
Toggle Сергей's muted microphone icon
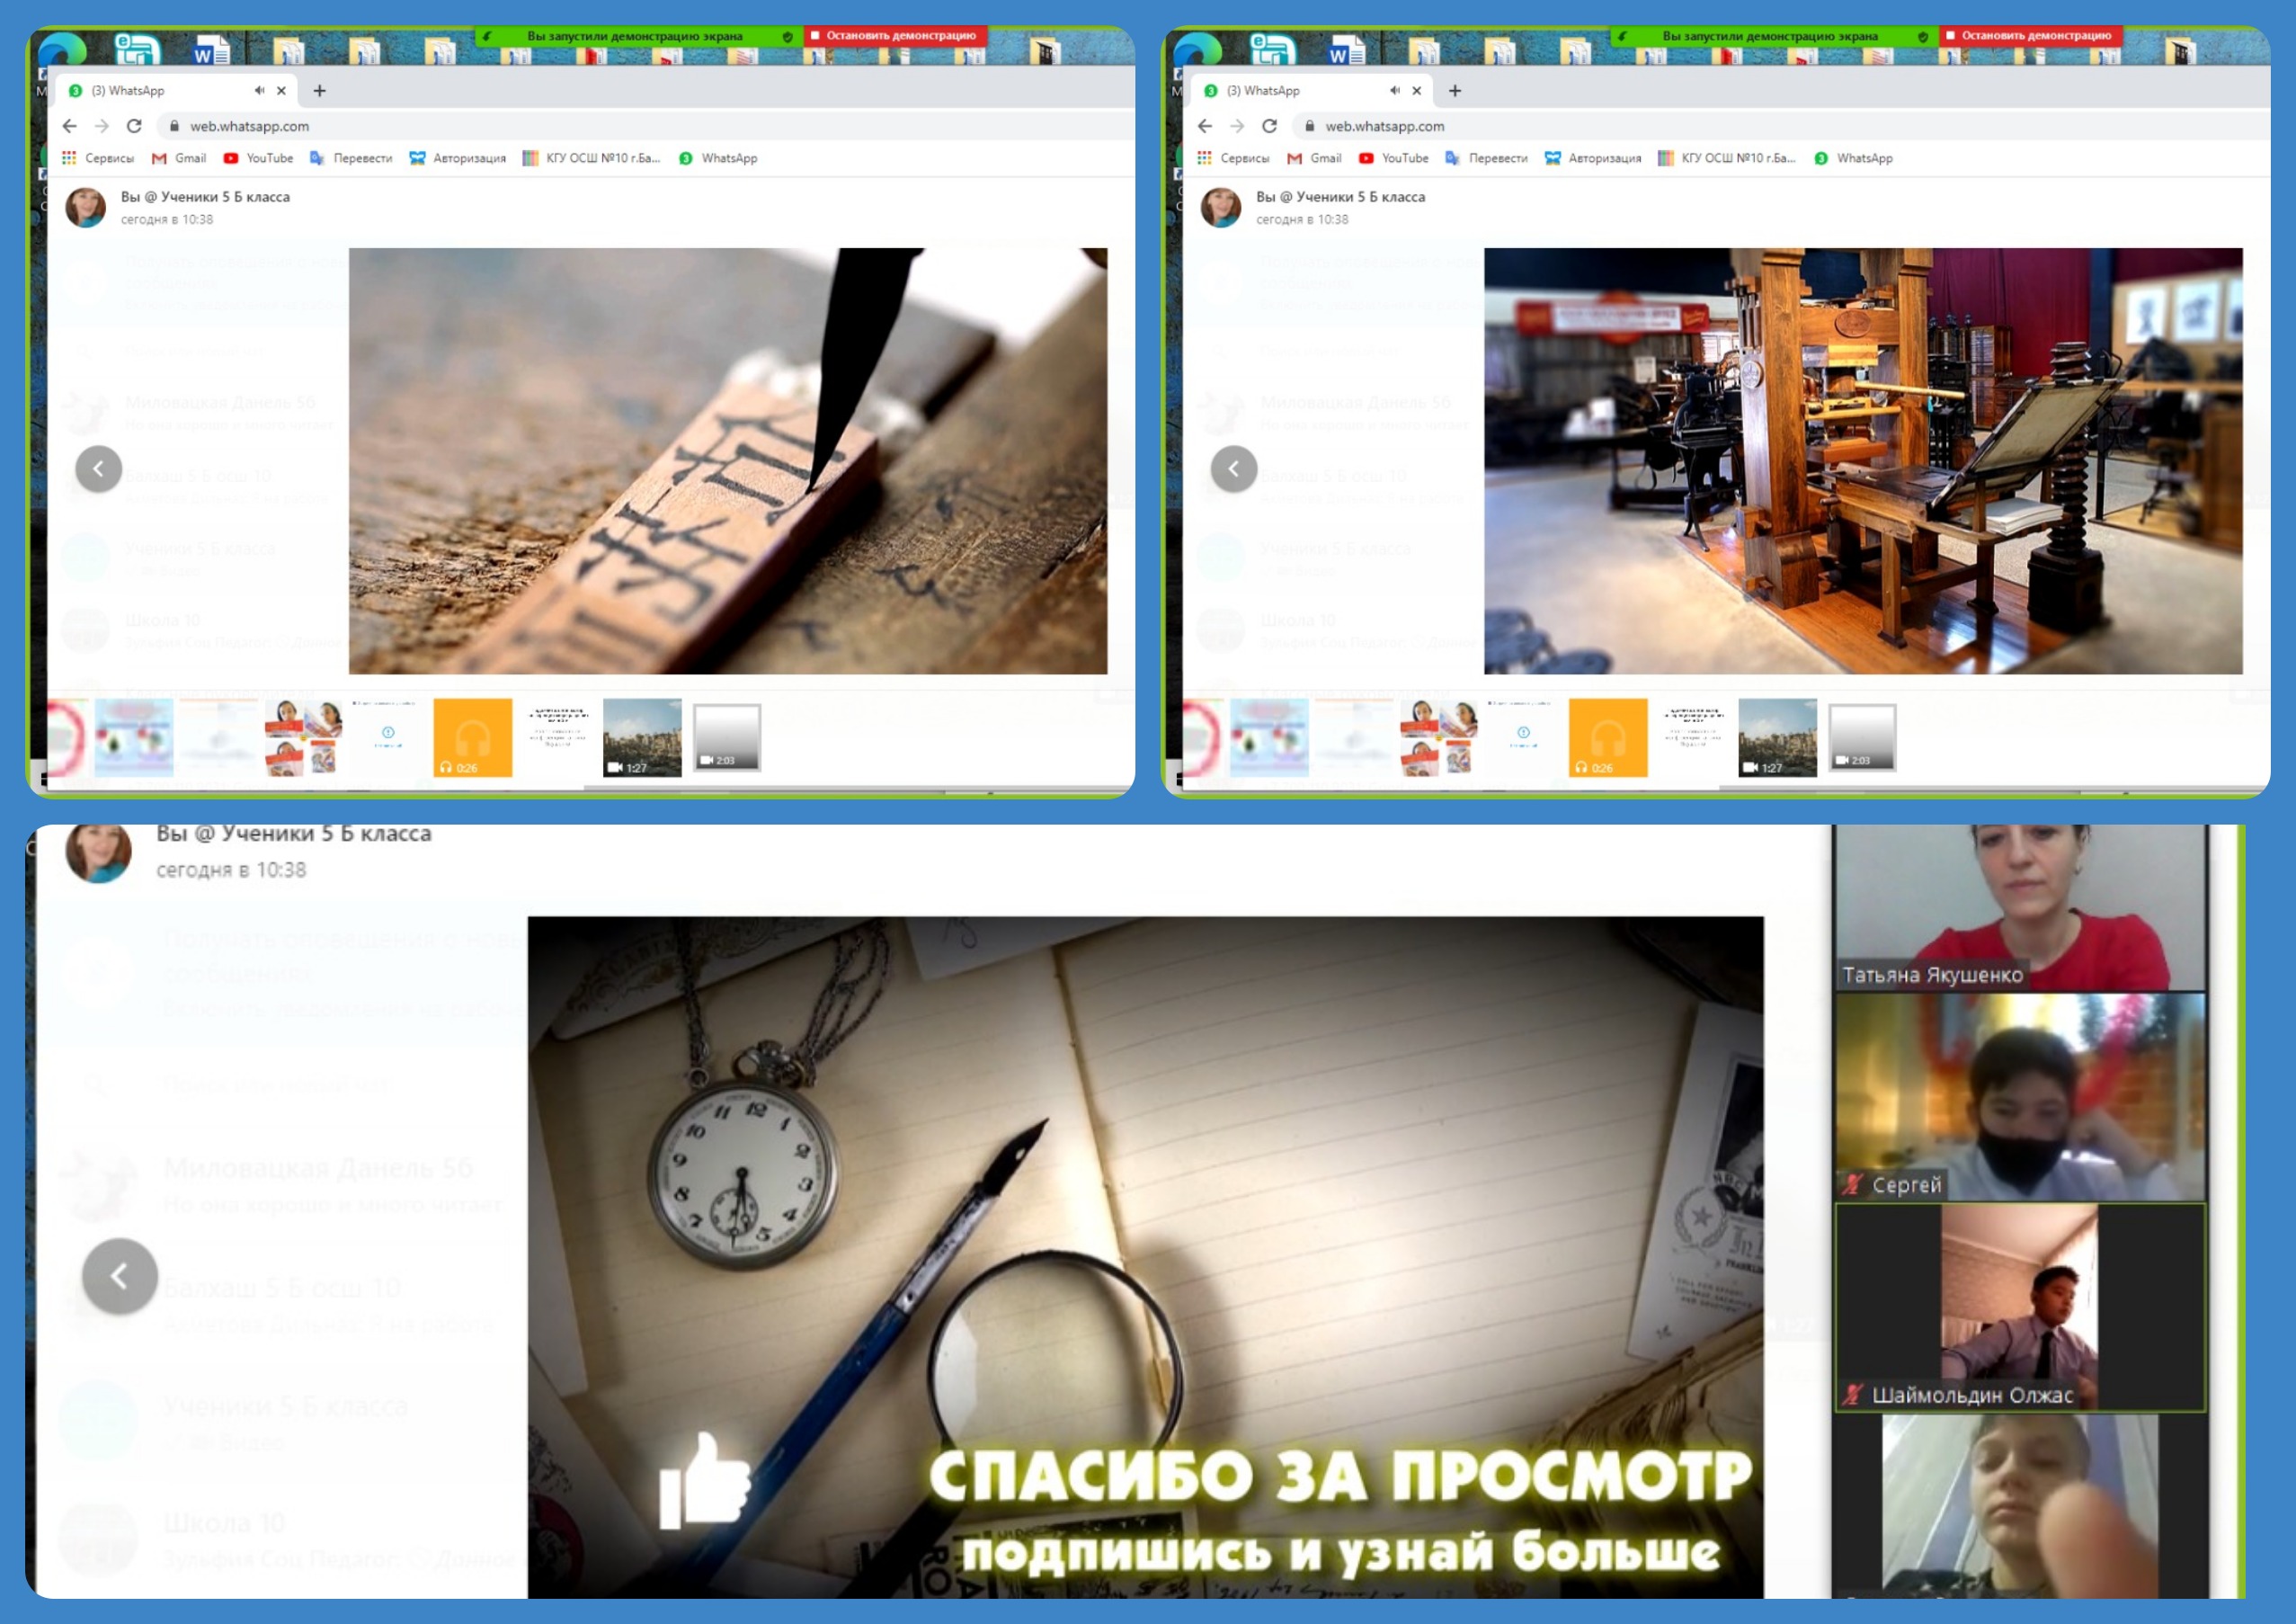click(1853, 1185)
